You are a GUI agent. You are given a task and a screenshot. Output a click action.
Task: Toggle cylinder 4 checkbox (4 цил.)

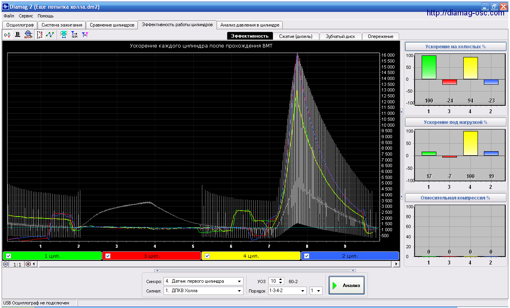[207, 256]
